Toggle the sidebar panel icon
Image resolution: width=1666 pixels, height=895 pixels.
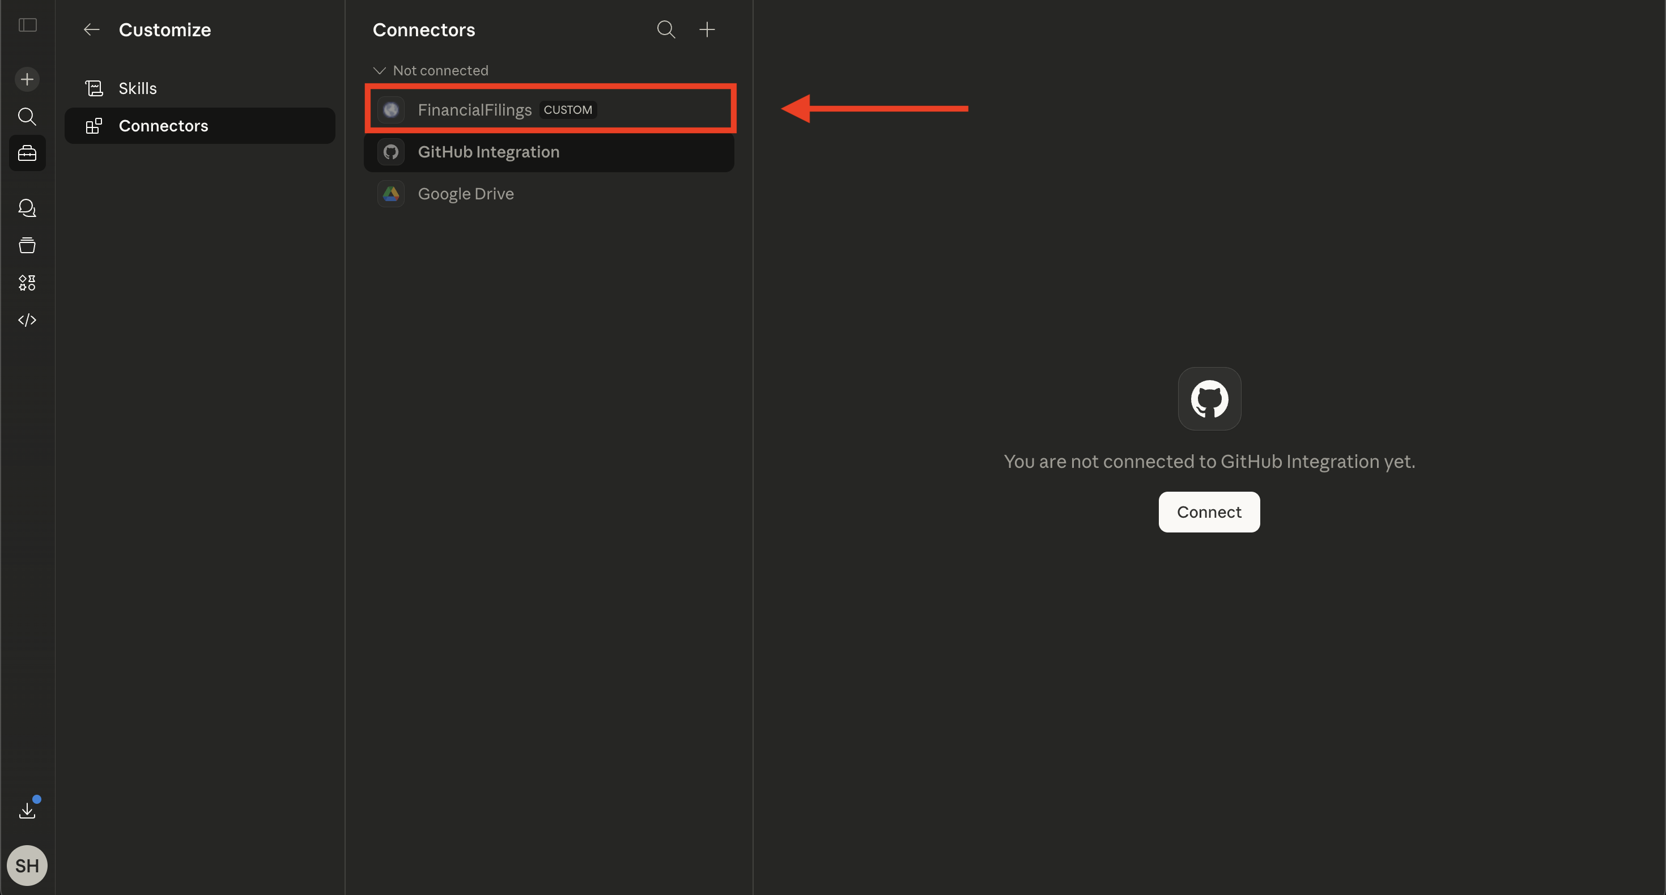click(27, 25)
